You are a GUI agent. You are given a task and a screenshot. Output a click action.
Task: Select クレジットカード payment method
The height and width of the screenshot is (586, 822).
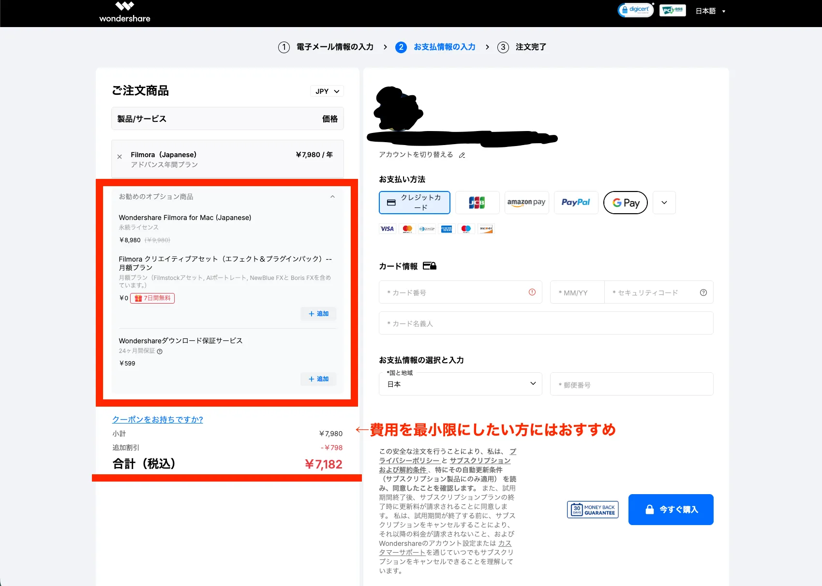[x=414, y=203]
